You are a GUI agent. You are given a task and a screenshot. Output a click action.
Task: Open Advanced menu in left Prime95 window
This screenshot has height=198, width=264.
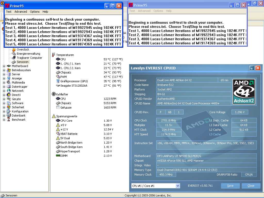pos(21,12)
